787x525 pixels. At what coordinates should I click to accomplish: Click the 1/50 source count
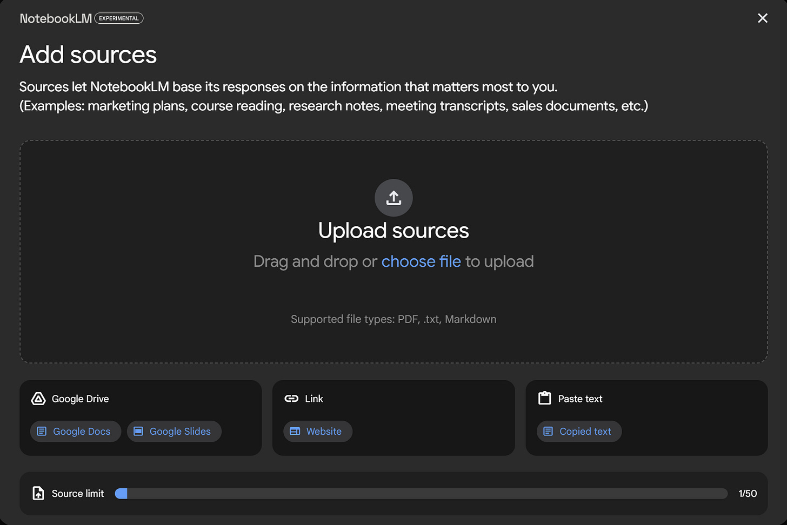(x=748, y=494)
